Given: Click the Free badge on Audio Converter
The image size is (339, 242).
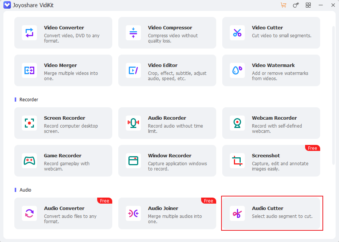Looking at the screenshot, I should (x=105, y=201).
